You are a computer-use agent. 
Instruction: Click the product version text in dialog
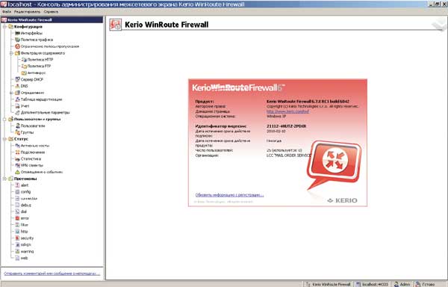coord(308,101)
